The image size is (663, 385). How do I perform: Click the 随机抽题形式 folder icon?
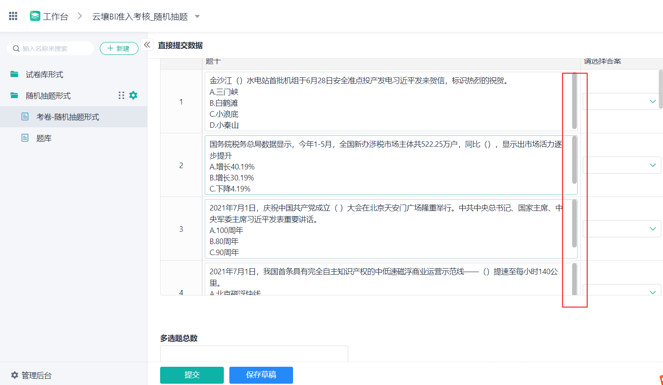coord(14,96)
